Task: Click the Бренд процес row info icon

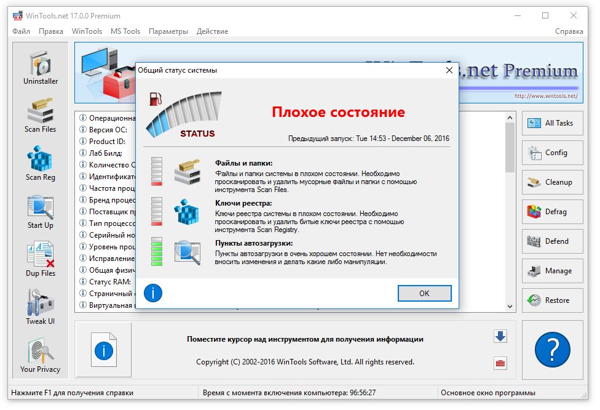Action: [x=82, y=199]
